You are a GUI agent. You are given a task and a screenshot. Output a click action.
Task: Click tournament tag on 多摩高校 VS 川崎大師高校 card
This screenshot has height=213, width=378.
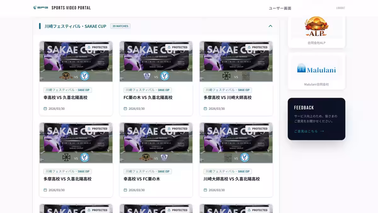tap(227, 90)
